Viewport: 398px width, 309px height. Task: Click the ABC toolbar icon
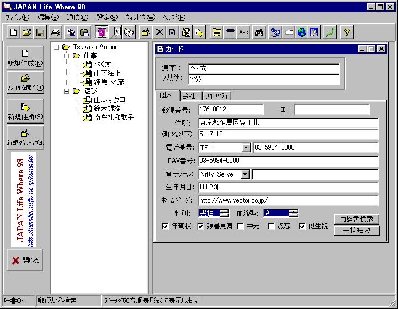pos(243,33)
